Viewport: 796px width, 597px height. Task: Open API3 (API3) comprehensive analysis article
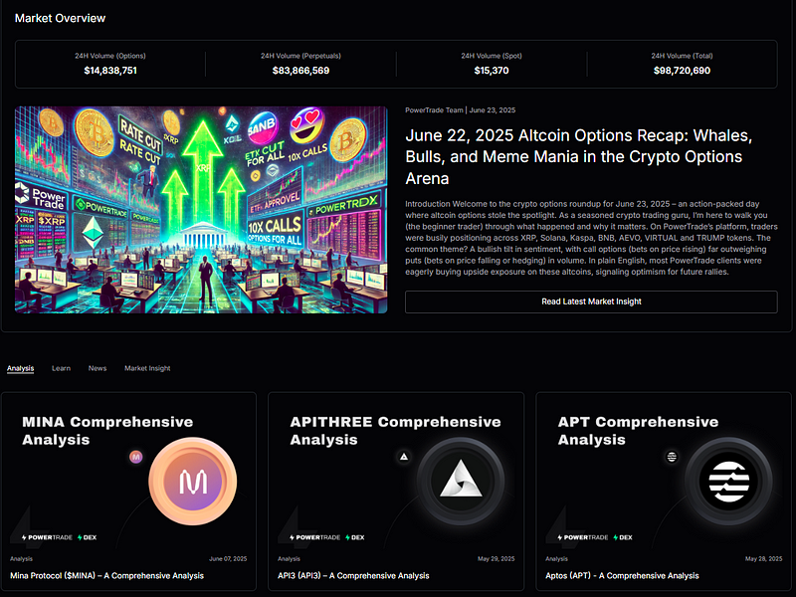(353, 576)
